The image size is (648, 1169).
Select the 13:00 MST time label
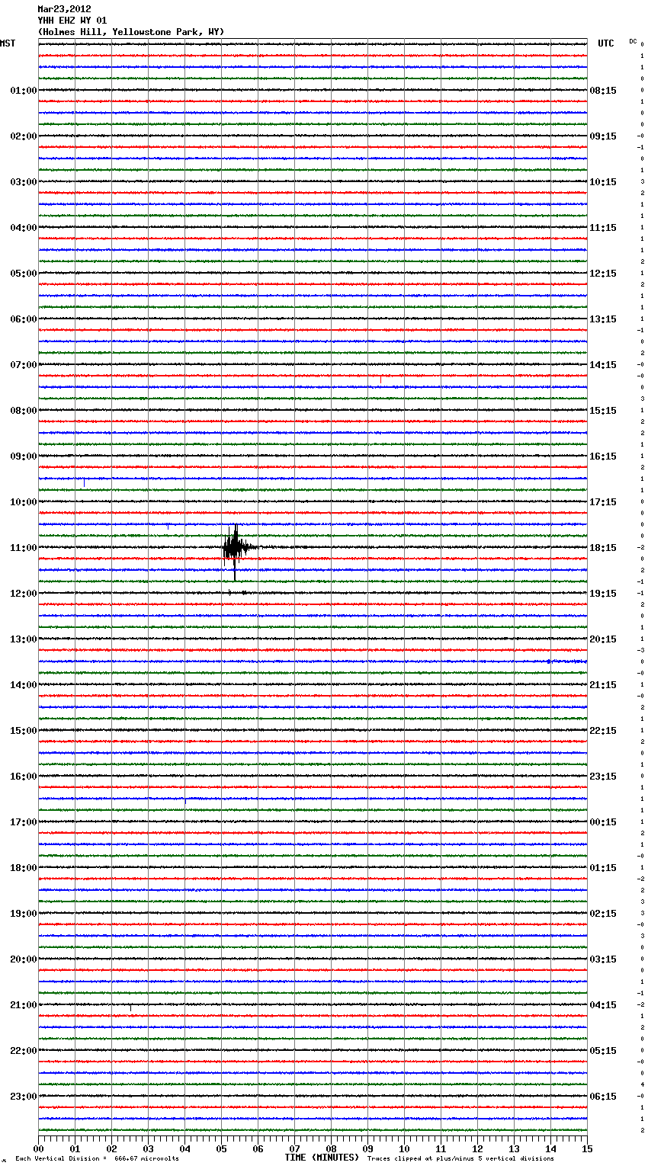pos(24,639)
